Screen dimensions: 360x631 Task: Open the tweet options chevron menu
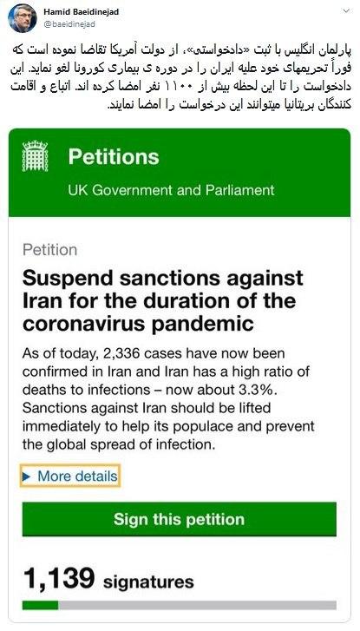(x=346, y=11)
